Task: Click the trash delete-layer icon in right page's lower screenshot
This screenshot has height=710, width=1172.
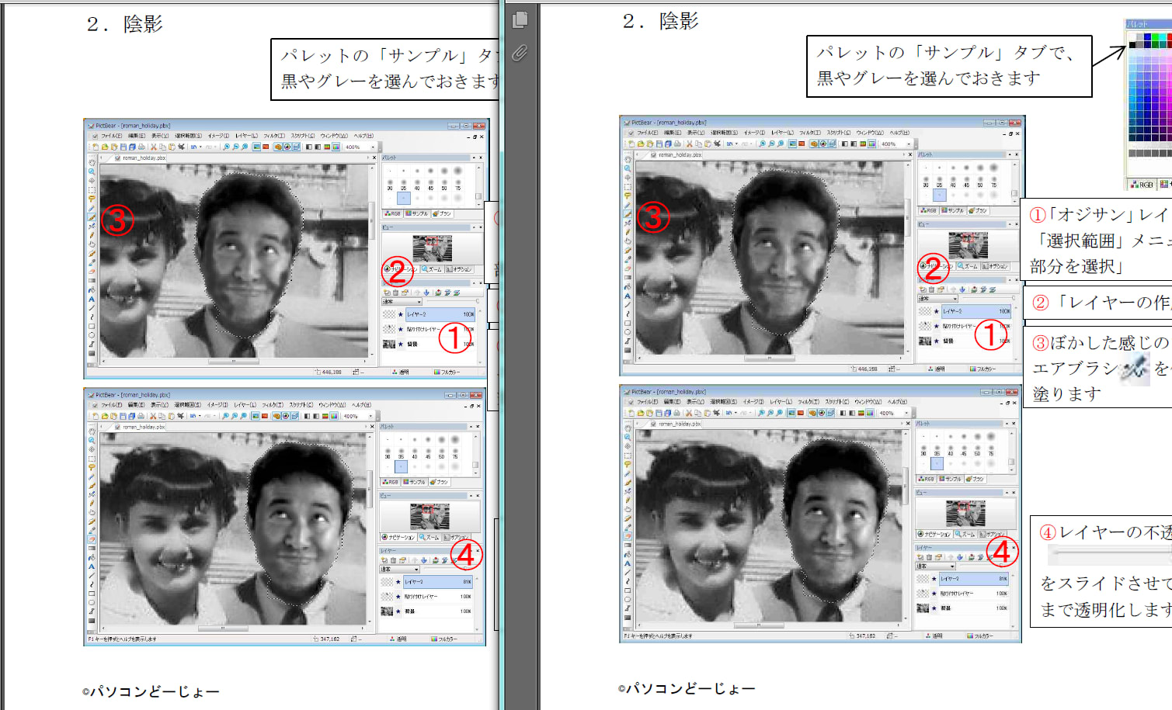Action: click(x=930, y=557)
